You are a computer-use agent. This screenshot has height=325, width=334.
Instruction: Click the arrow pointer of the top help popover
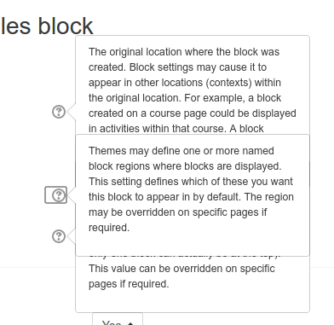(72, 112)
